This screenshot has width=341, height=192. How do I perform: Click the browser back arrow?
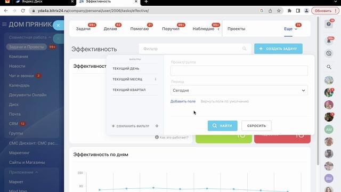click(x=6, y=11)
